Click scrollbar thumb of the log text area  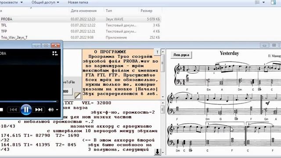coord(163,109)
